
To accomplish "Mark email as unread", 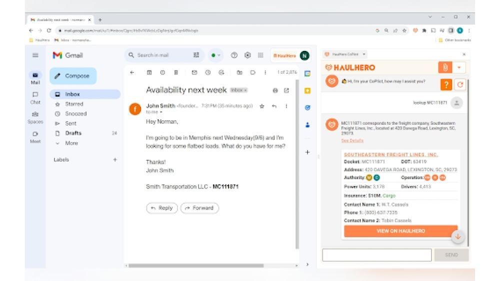I will click(x=194, y=72).
